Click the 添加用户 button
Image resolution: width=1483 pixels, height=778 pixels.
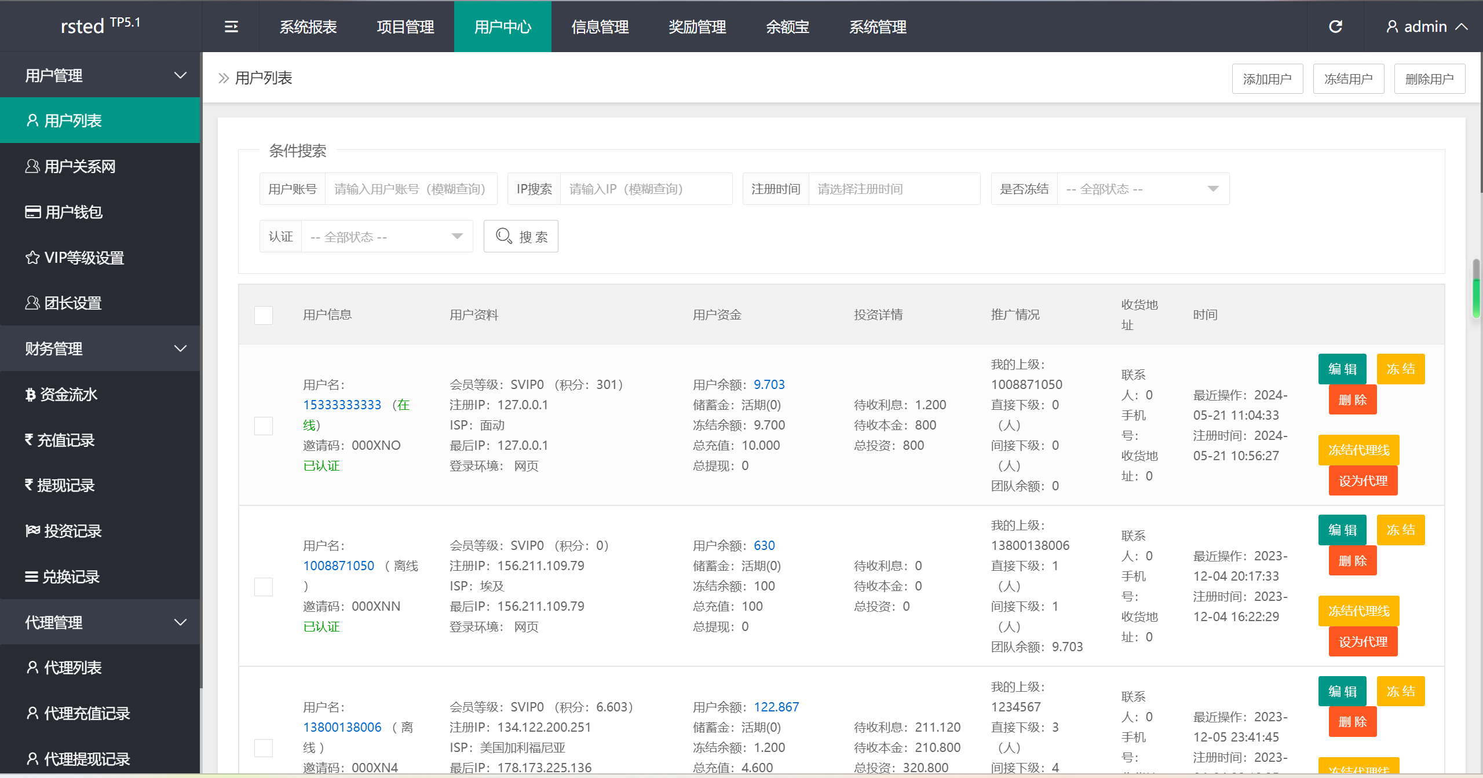click(1268, 78)
